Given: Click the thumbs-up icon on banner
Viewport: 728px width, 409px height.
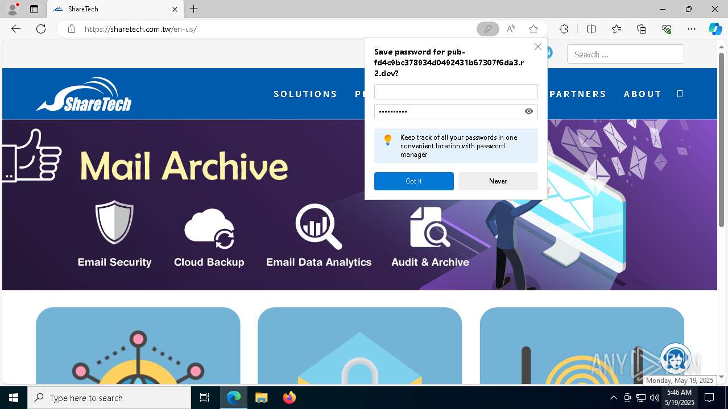Looking at the screenshot, I should 32,155.
